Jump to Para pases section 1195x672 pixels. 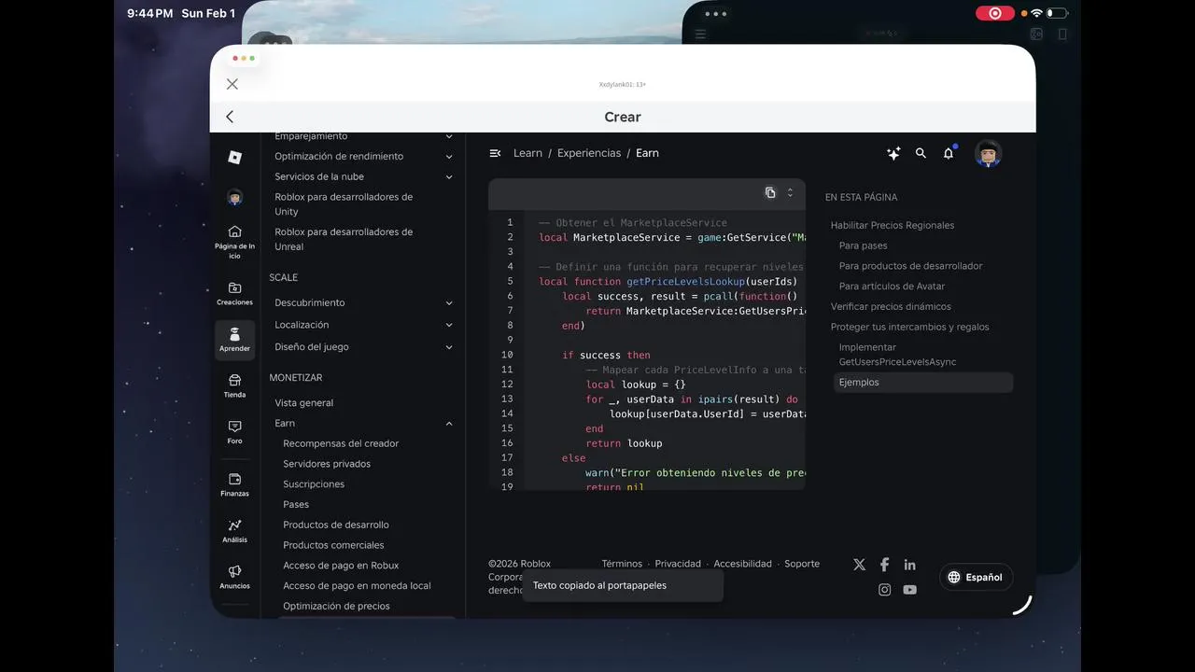point(863,245)
